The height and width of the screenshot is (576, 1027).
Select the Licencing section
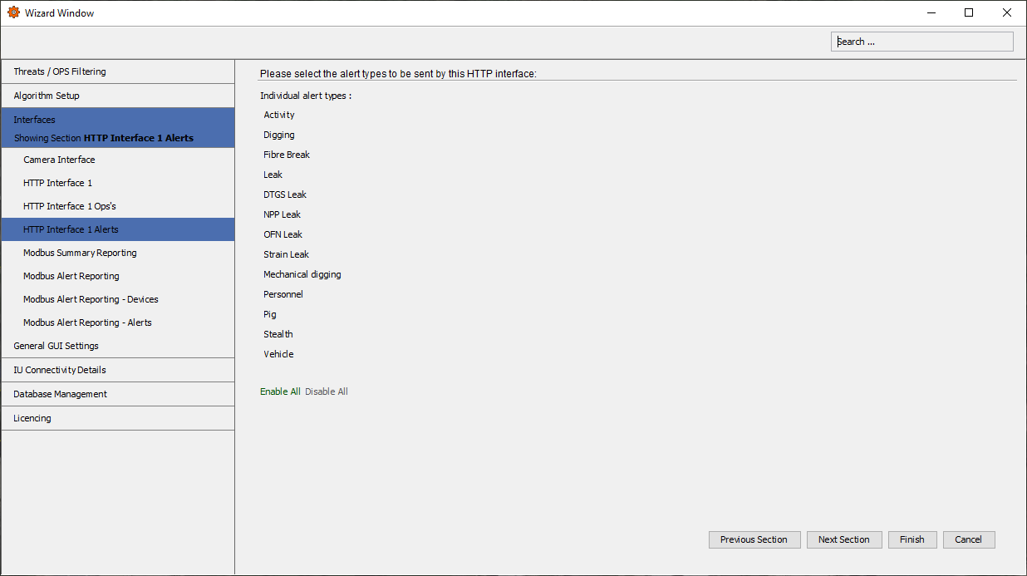[32, 417]
